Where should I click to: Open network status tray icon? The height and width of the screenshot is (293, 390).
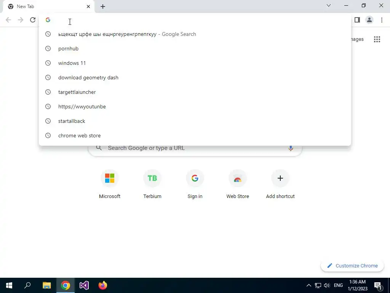coord(318,285)
